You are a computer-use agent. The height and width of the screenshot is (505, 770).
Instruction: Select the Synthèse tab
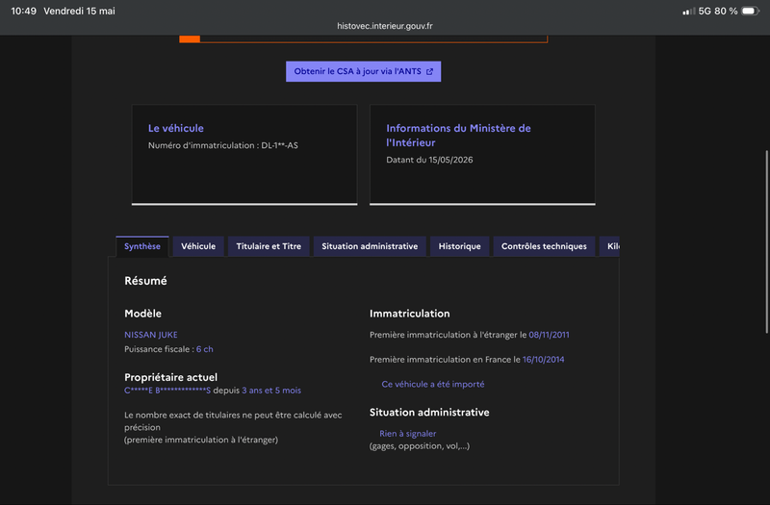click(142, 246)
